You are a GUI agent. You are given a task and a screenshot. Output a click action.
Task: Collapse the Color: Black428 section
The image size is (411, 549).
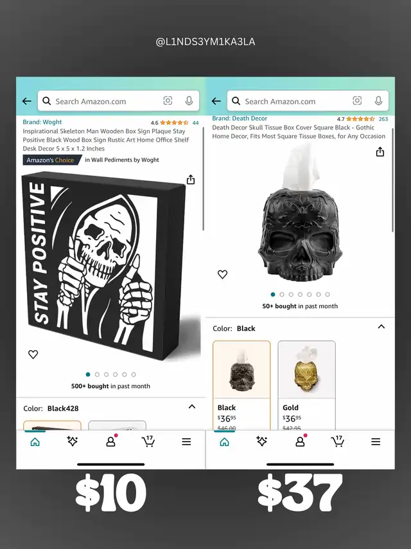(x=192, y=407)
